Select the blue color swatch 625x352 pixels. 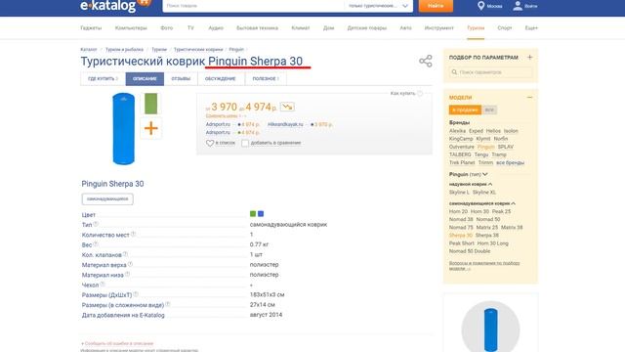261,214
